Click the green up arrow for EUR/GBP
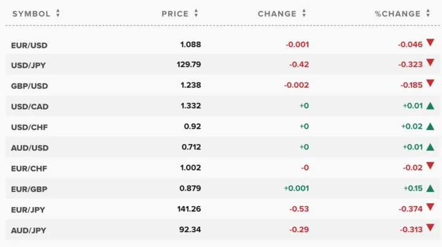The height and width of the screenshot is (247, 442). tap(430, 188)
